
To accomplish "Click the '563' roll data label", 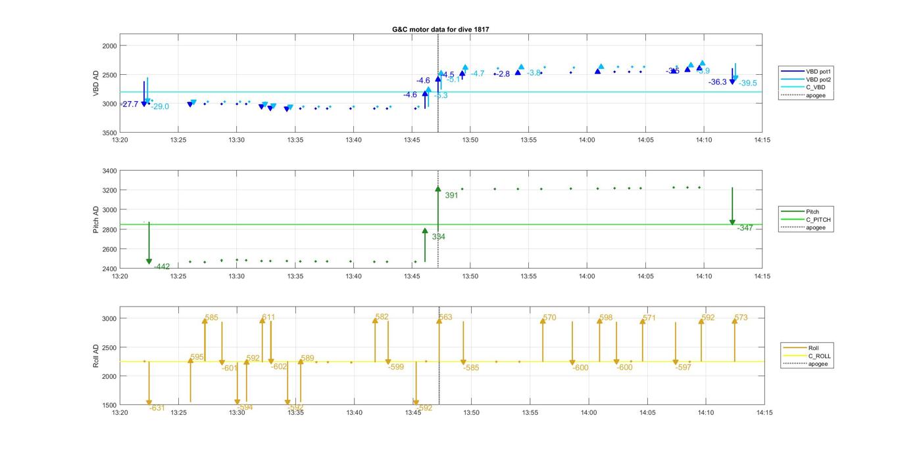I will pyautogui.click(x=445, y=318).
